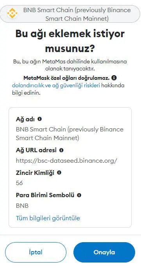The height and width of the screenshot is (268, 141).
Task: Click network name value in details card
Action: (70, 133)
